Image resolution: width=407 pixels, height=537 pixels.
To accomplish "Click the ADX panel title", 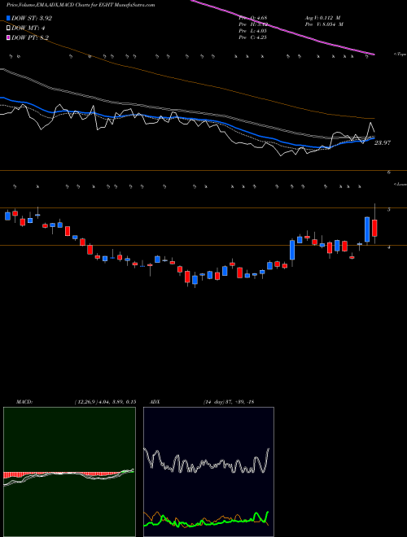I will click(x=155, y=402).
